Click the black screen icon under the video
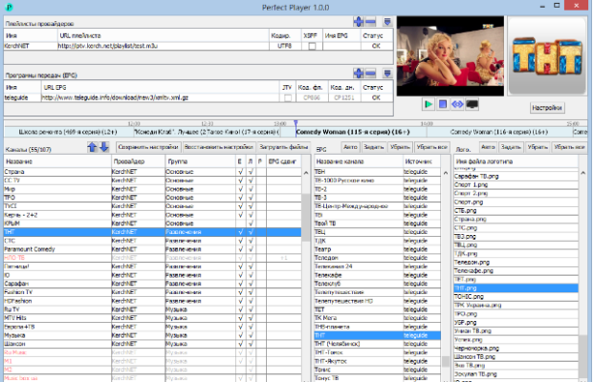Image resolution: width=593 pixels, height=382 pixels. pos(472,104)
